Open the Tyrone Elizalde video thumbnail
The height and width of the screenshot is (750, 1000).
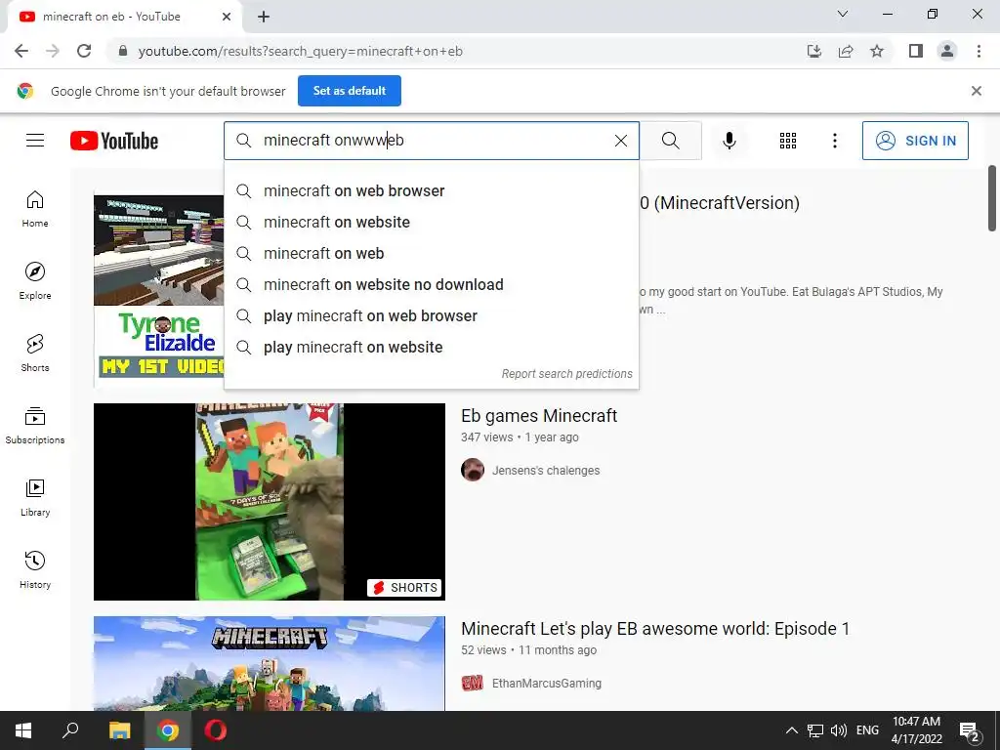point(159,288)
